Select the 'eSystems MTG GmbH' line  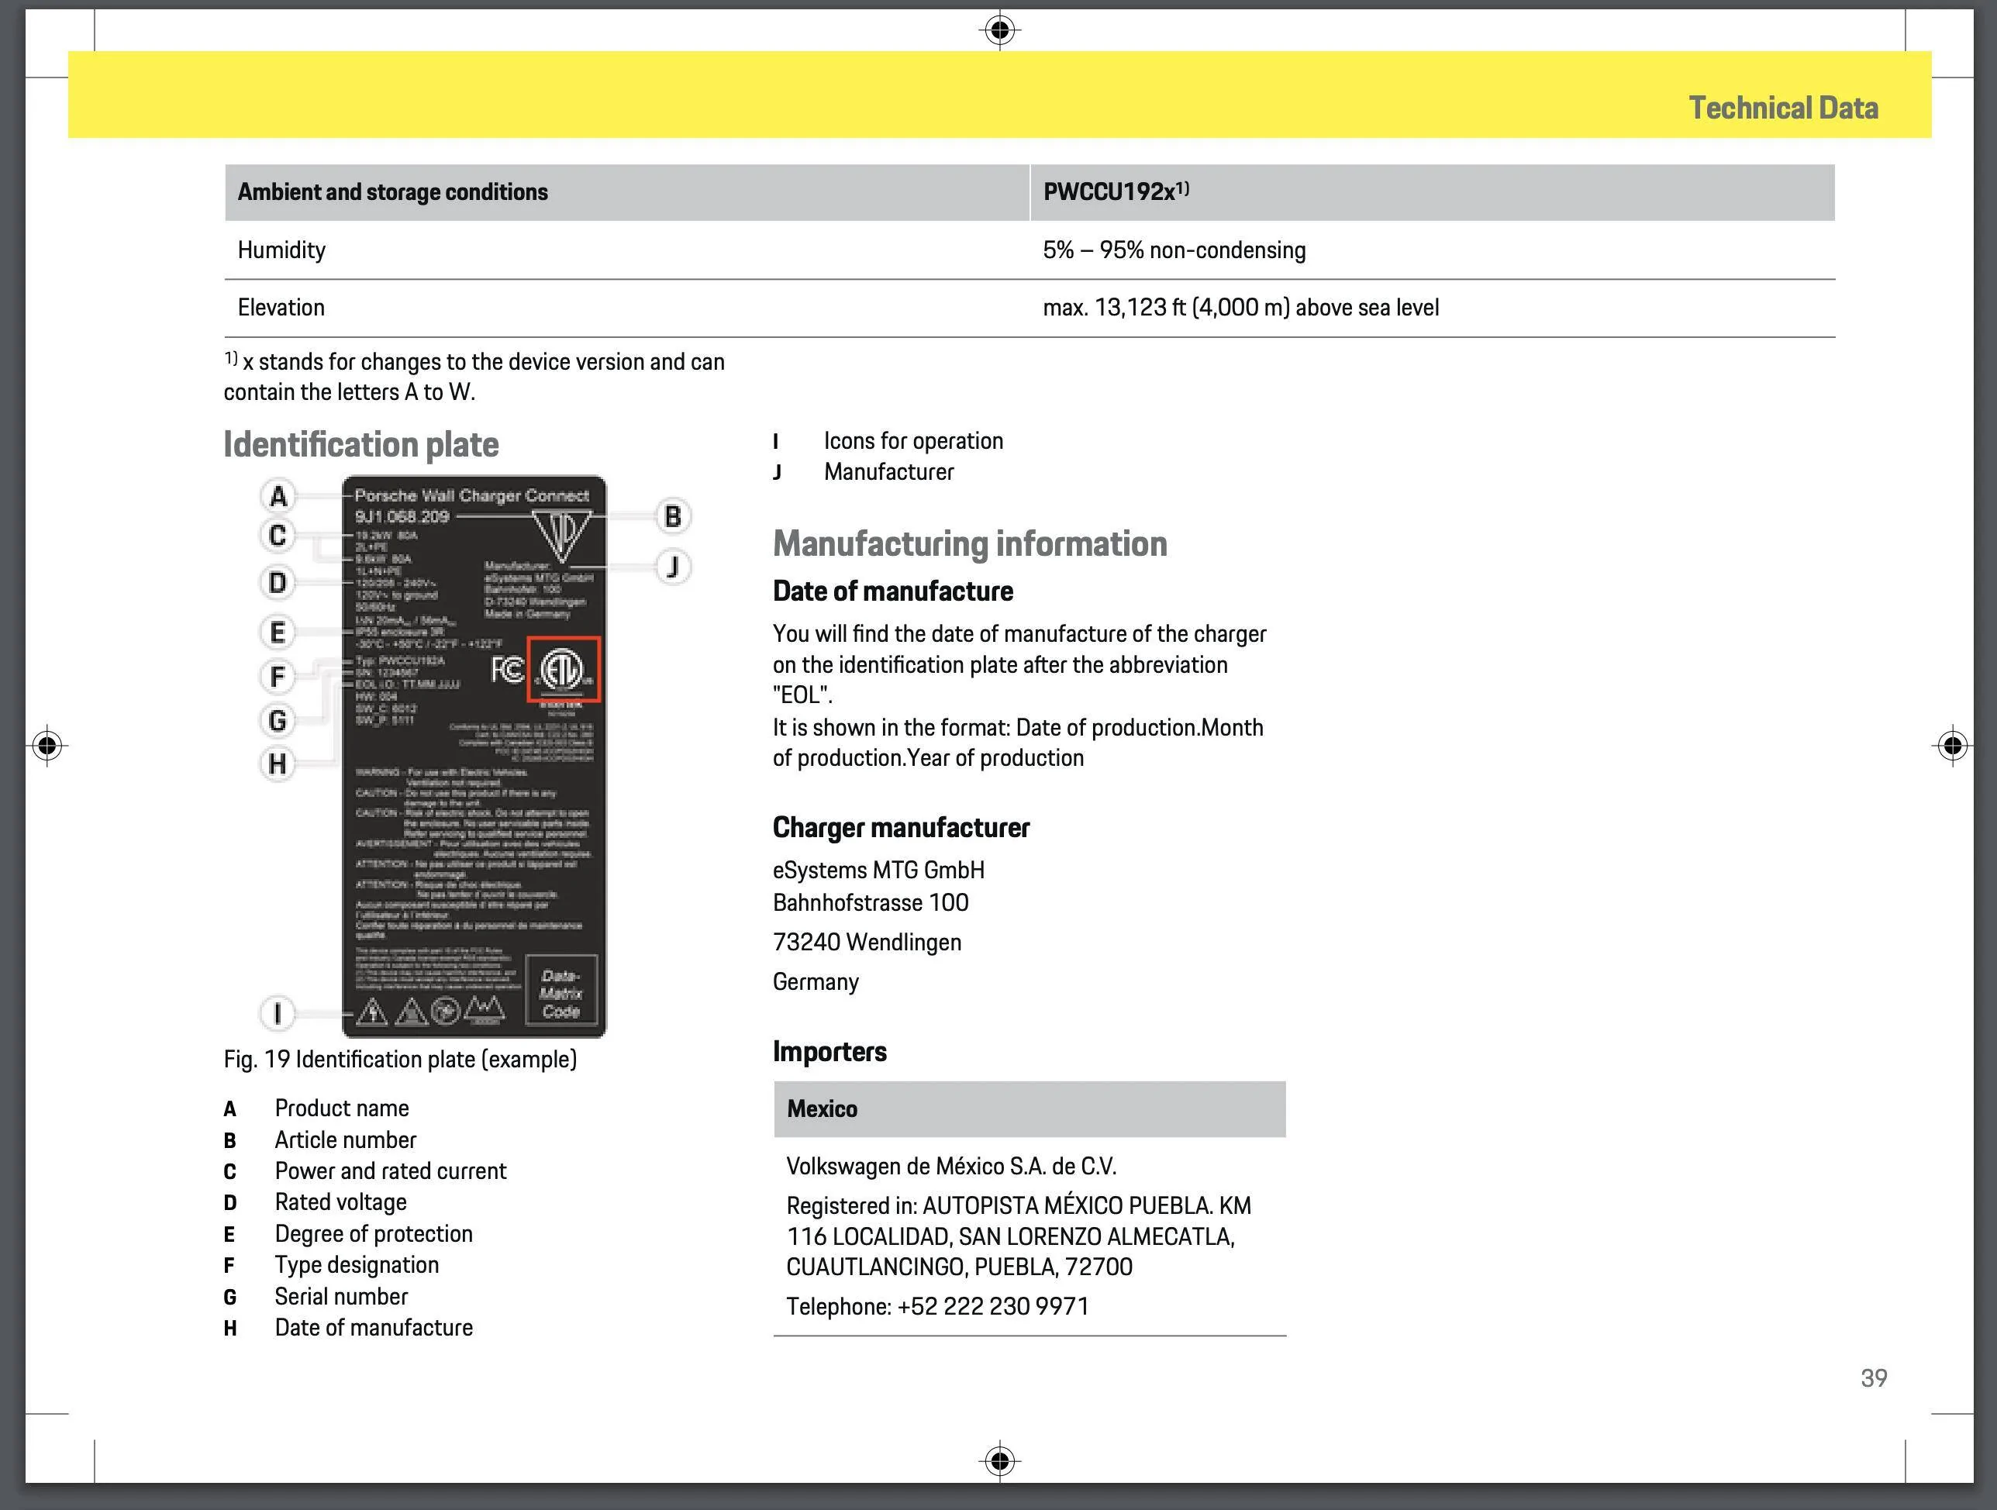coord(878,870)
